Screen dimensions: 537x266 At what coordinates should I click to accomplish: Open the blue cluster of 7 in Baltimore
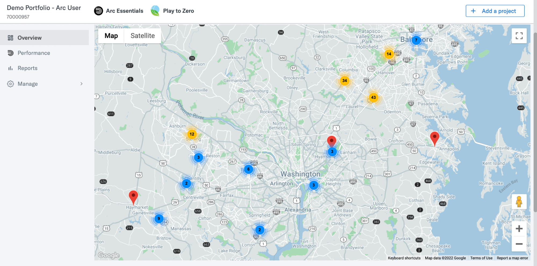tap(416, 40)
